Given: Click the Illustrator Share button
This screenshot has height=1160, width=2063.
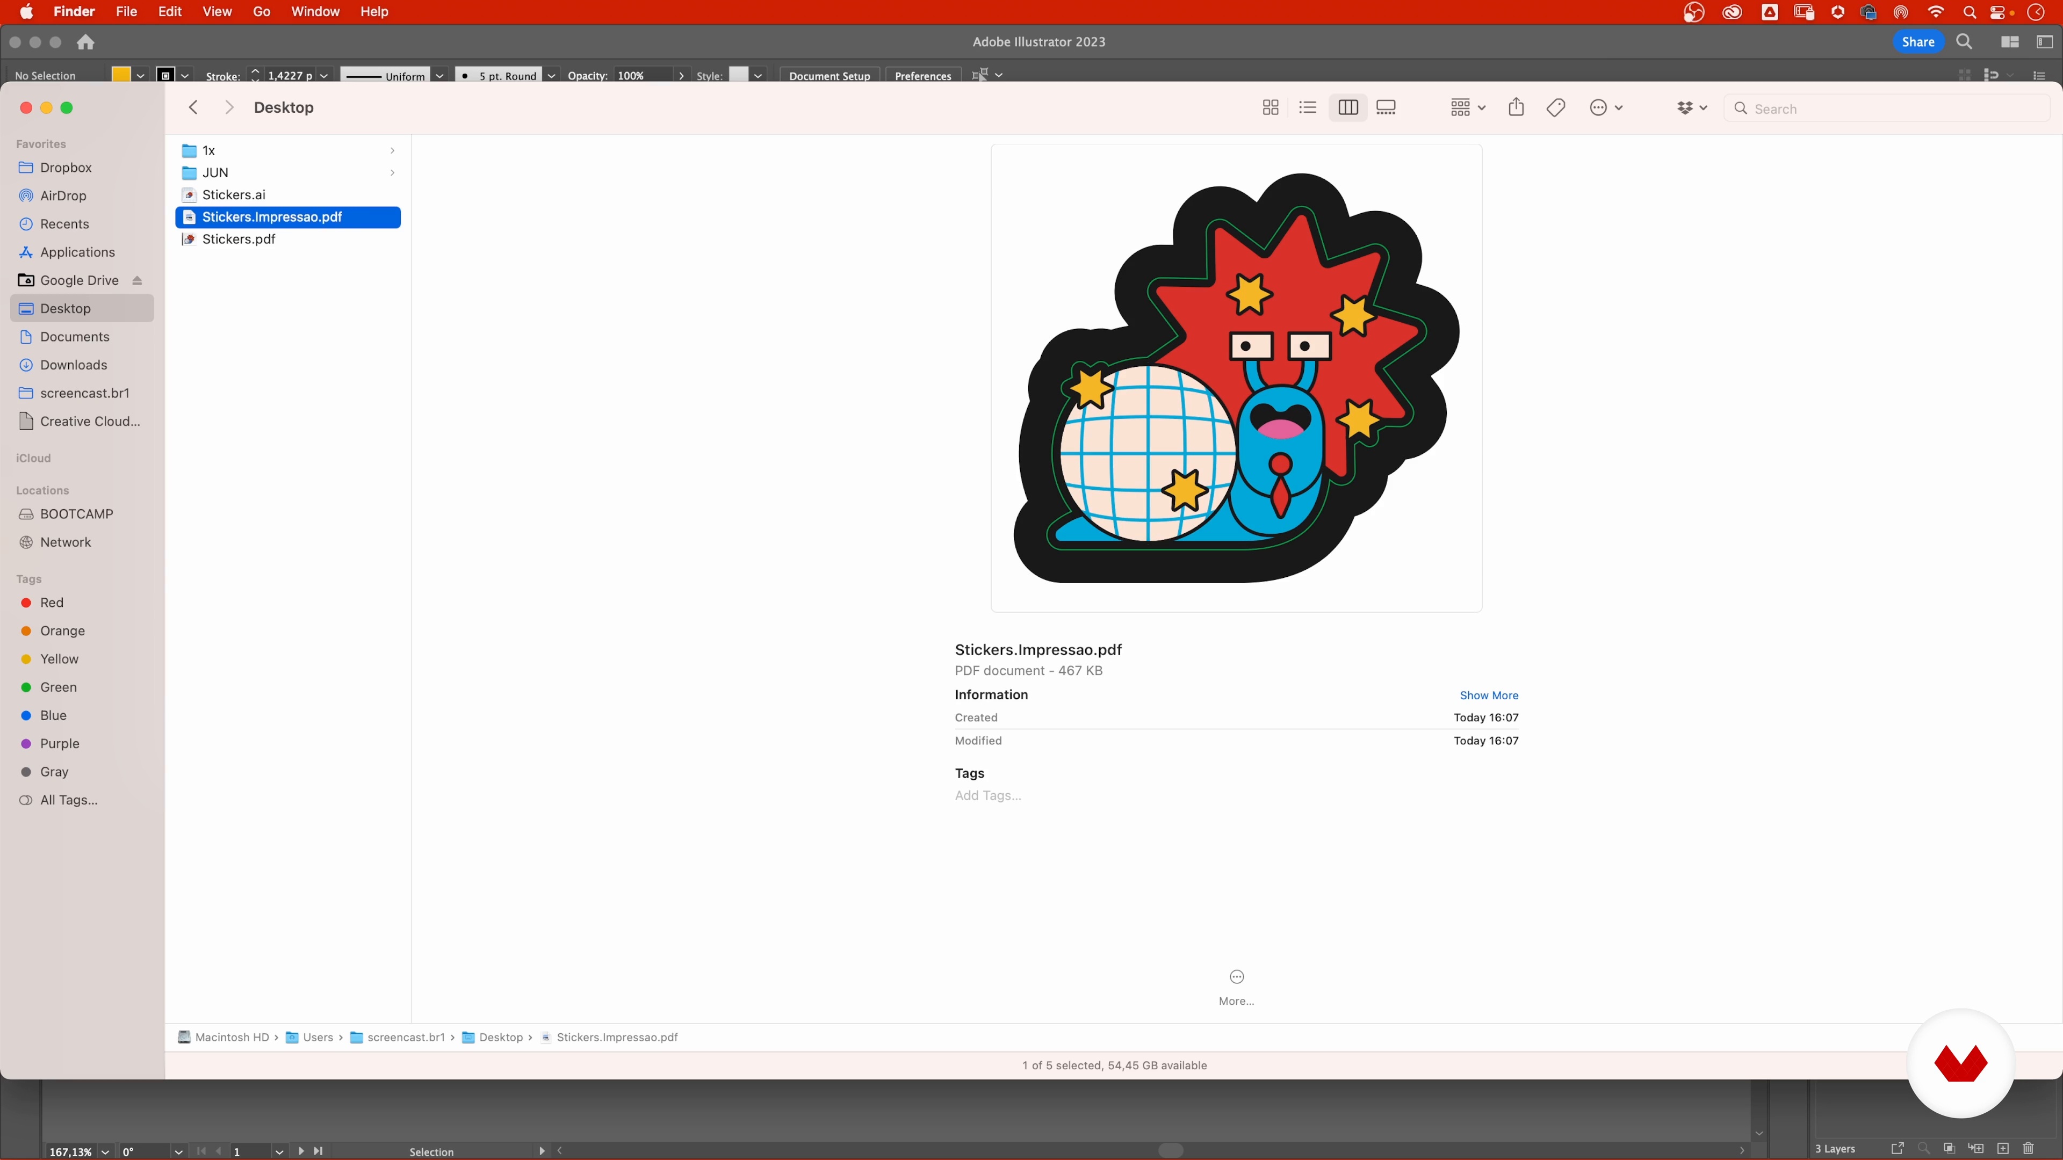Looking at the screenshot, I should (x=1917, y=42).
